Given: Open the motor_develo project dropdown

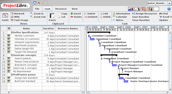Looking at the screenshot, I should (169, 3).
